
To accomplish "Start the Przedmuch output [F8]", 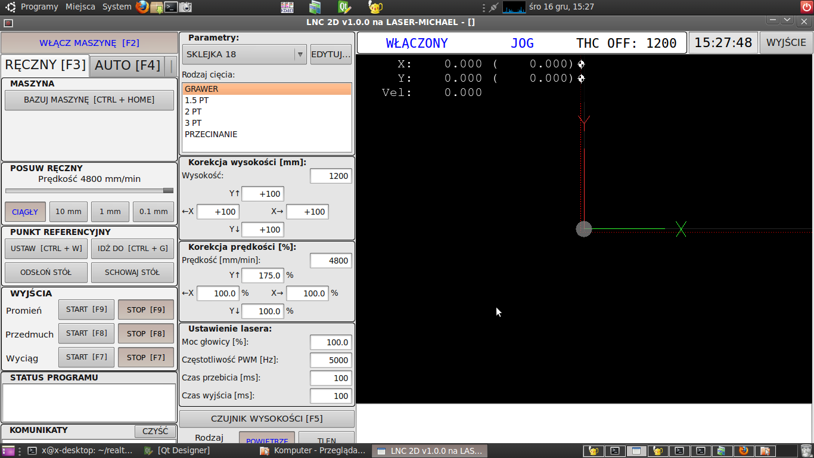I will [x=86, y=333].
